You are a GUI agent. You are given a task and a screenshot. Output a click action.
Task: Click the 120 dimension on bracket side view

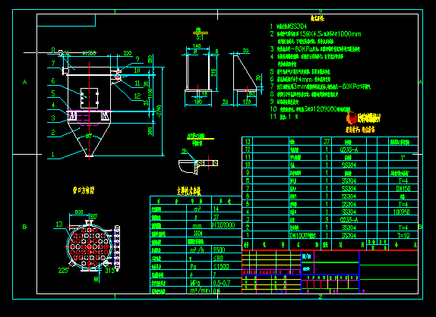tap(247, 102)
